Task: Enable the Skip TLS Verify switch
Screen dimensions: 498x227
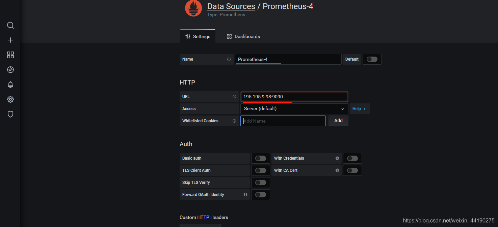Action: pos(261,183)
